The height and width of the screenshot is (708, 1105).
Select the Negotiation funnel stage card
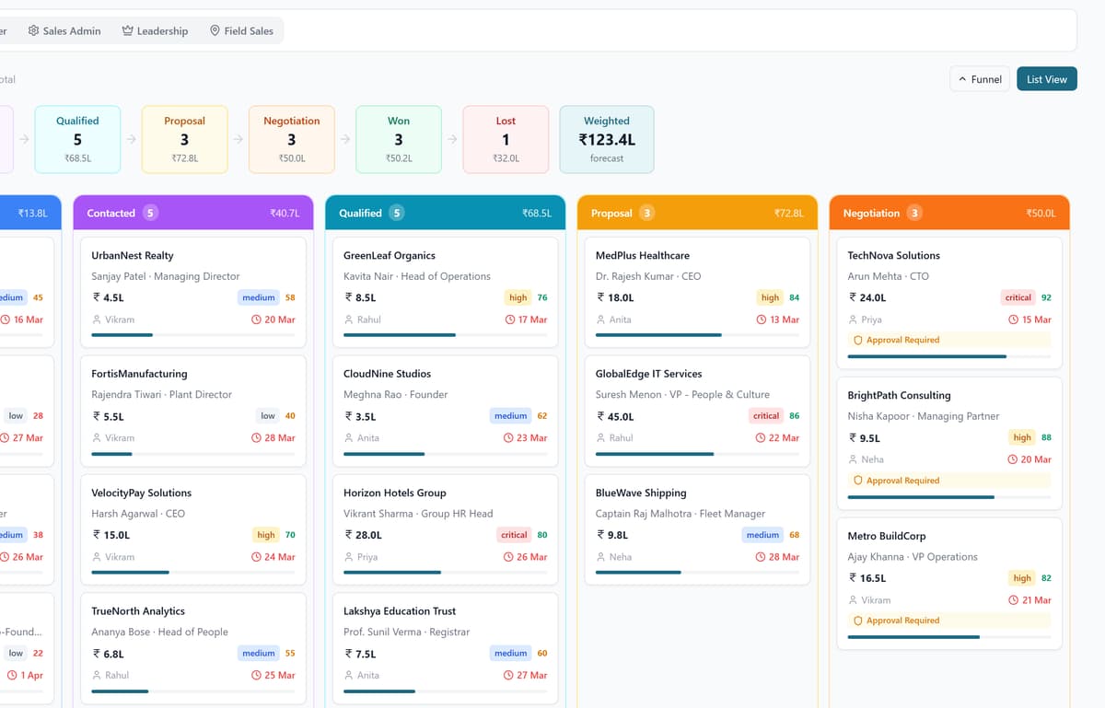(x=291, y=139)
